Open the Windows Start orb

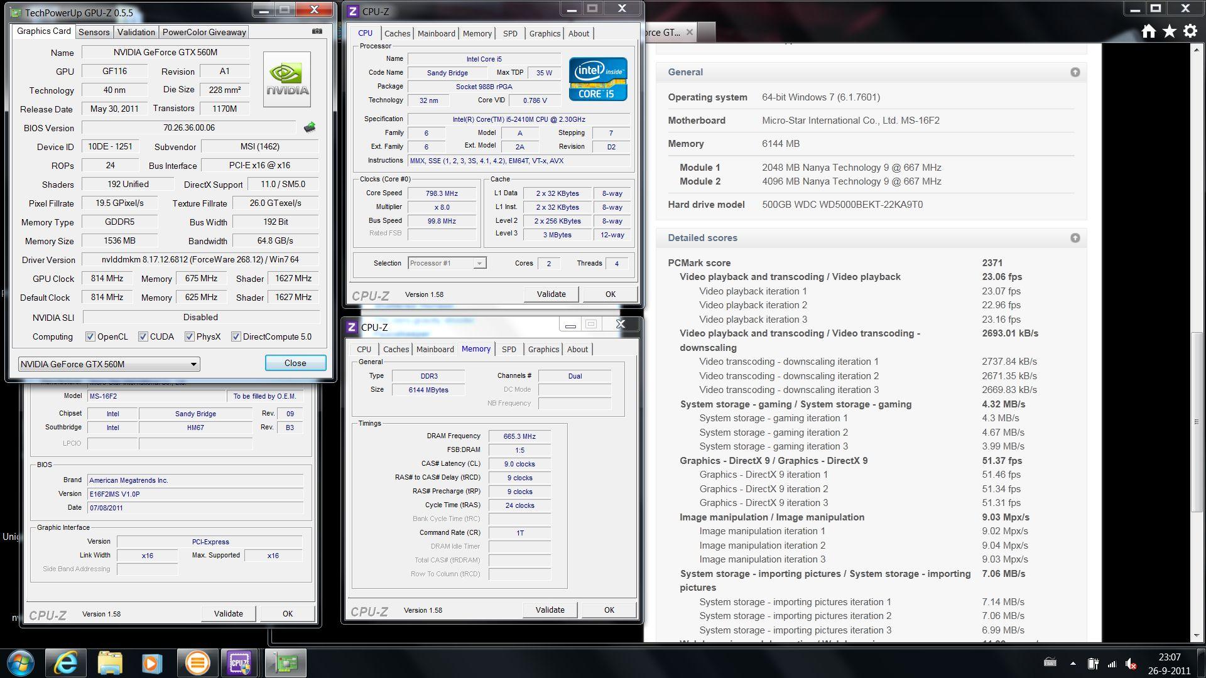[19, 663]
